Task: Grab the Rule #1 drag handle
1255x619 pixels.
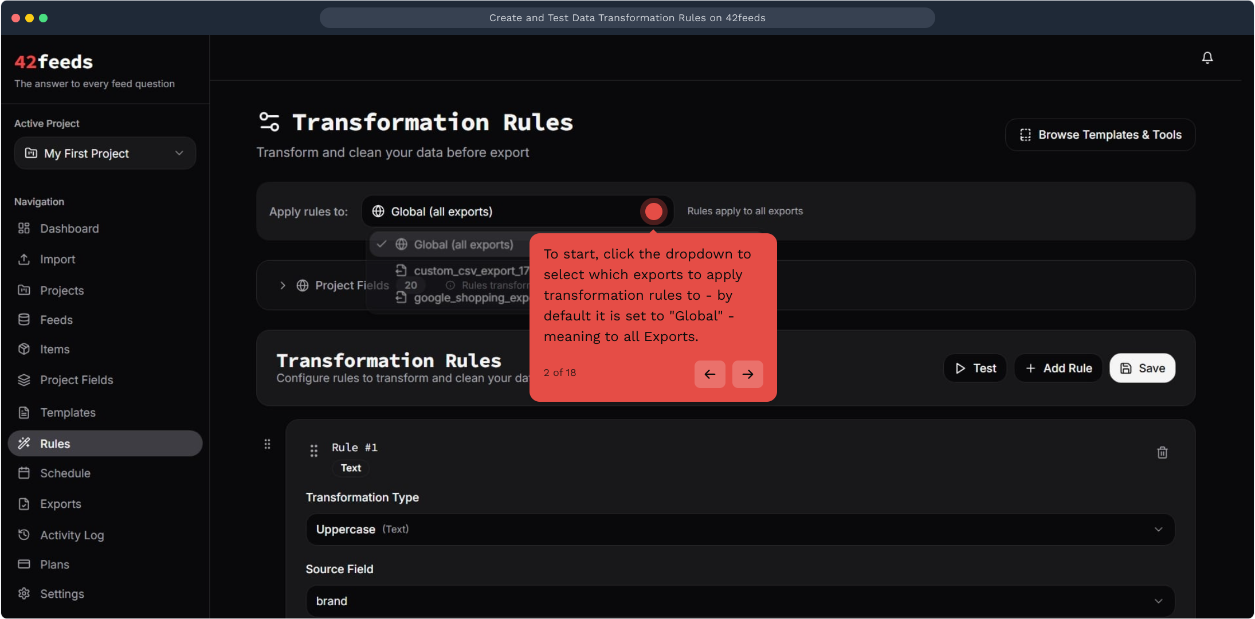Action: pyautogui.click(x=313, y=451)
